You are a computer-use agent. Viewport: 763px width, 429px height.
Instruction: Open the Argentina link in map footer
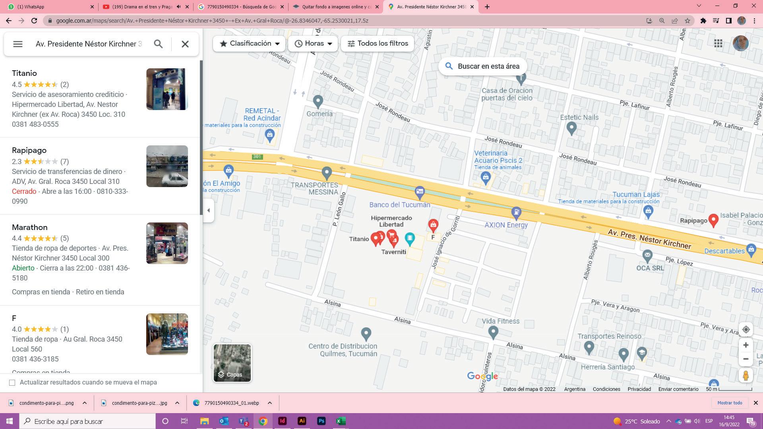tap(575, 389)
